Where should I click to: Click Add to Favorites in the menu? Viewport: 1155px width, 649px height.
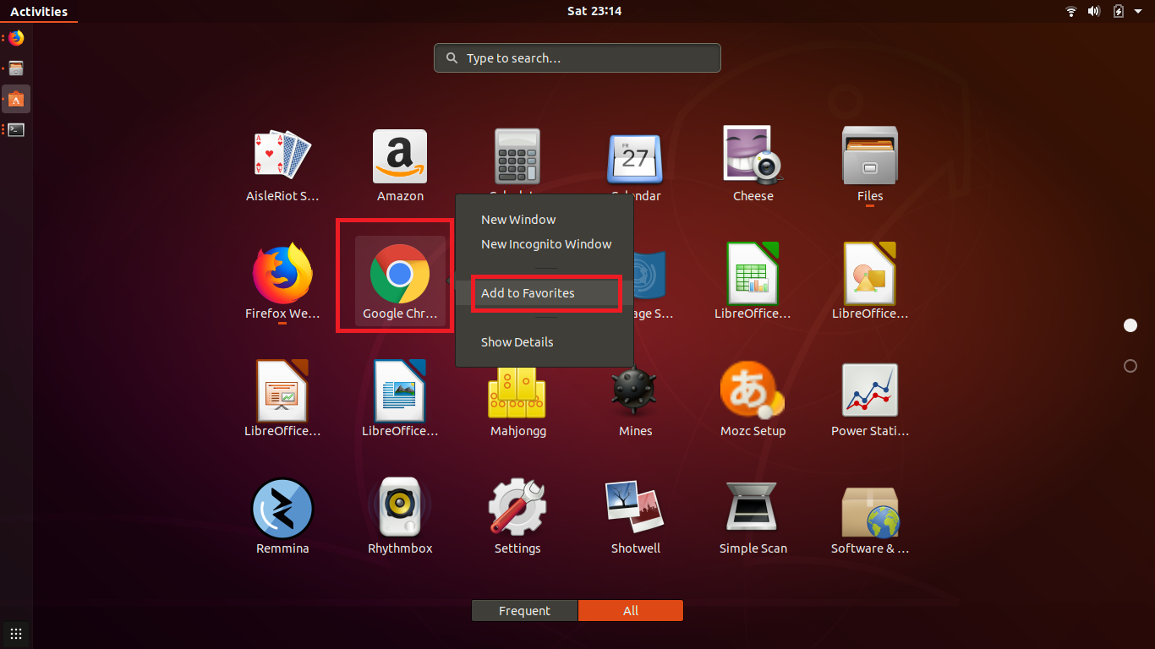point(545,293)
